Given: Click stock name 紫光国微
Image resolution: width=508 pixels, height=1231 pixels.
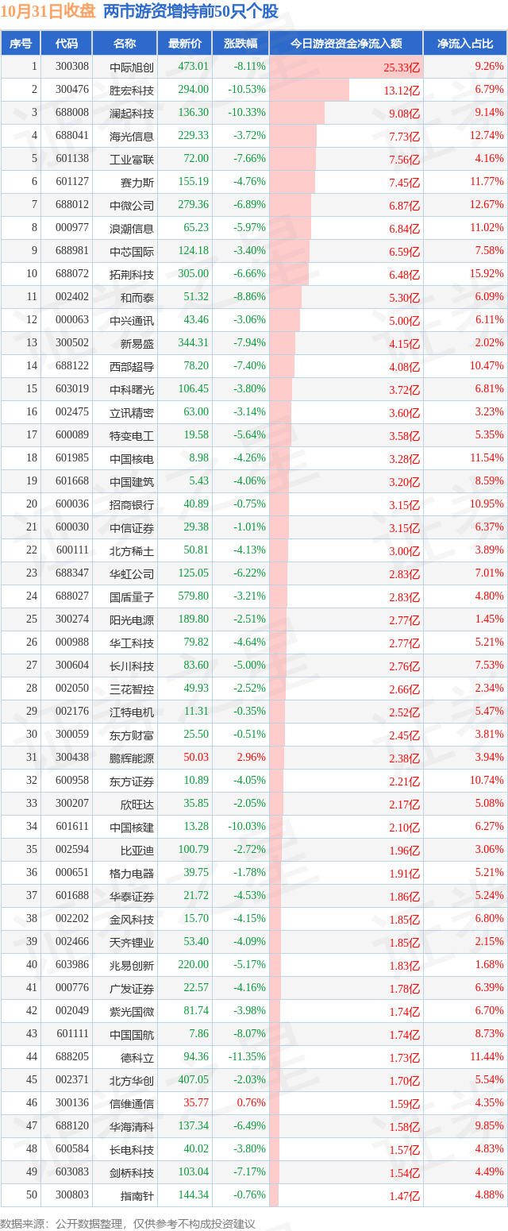Looking at the screenshot, I should pos(132,1012).
